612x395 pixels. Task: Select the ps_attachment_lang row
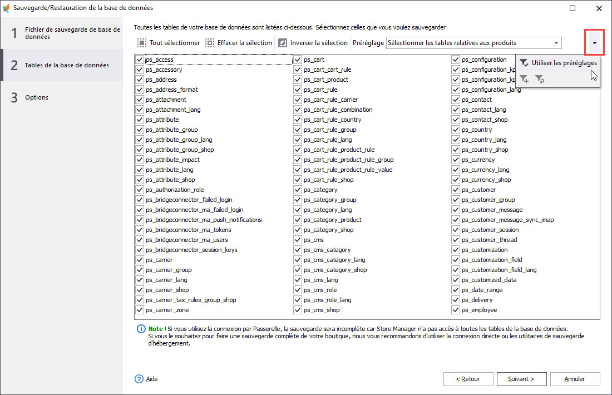pyautogui.click(x=173, y=110)
